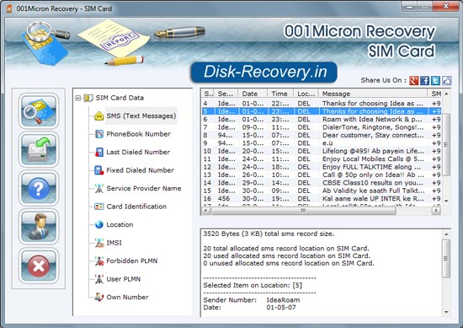Select row 7 DialerTone, Ringtone, Songs message

322,127
